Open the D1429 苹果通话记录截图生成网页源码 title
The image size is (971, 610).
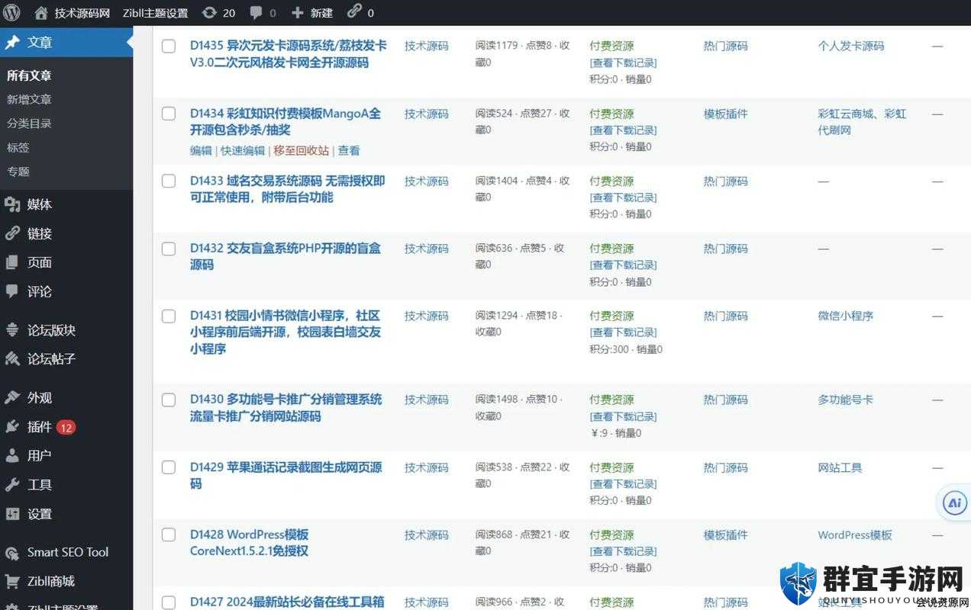click(x=286, y=475)
